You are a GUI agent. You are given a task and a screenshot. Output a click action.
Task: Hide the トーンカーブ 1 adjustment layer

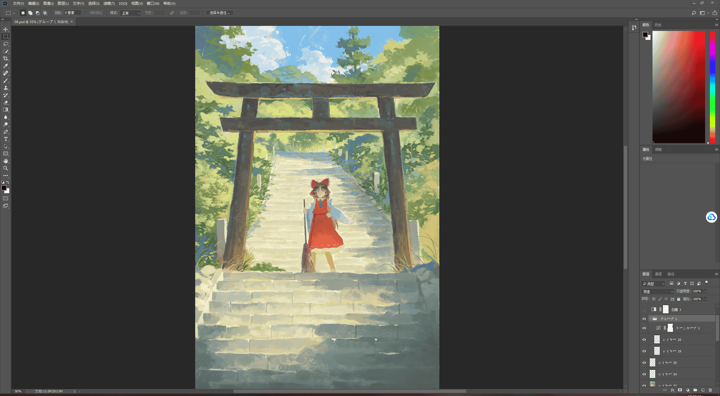644,328
